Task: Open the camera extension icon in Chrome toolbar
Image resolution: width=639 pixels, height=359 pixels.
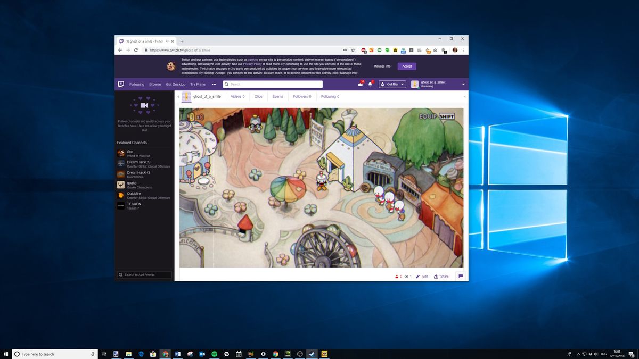Action: click(x=435, y=50)
